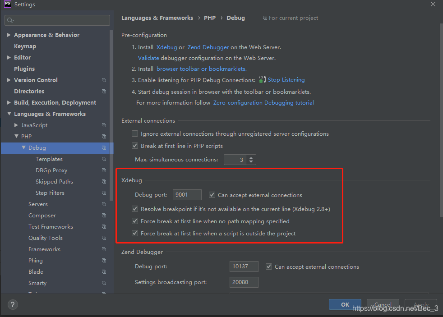Decrease max simultaneous connections with down arrow
Viewport: 443px width, 317px height.
tap(251, 162)
